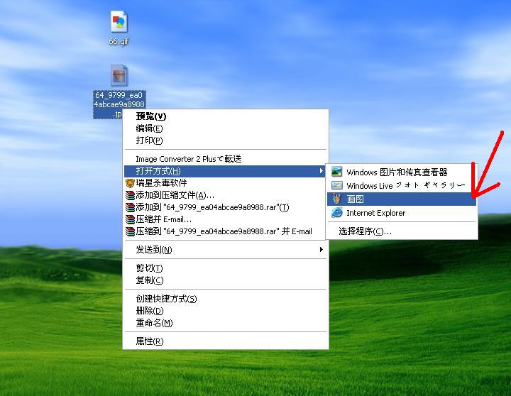
Task: Select the 66.gif desktop icon
Action: pyautogui.click(x=119, y=22)
